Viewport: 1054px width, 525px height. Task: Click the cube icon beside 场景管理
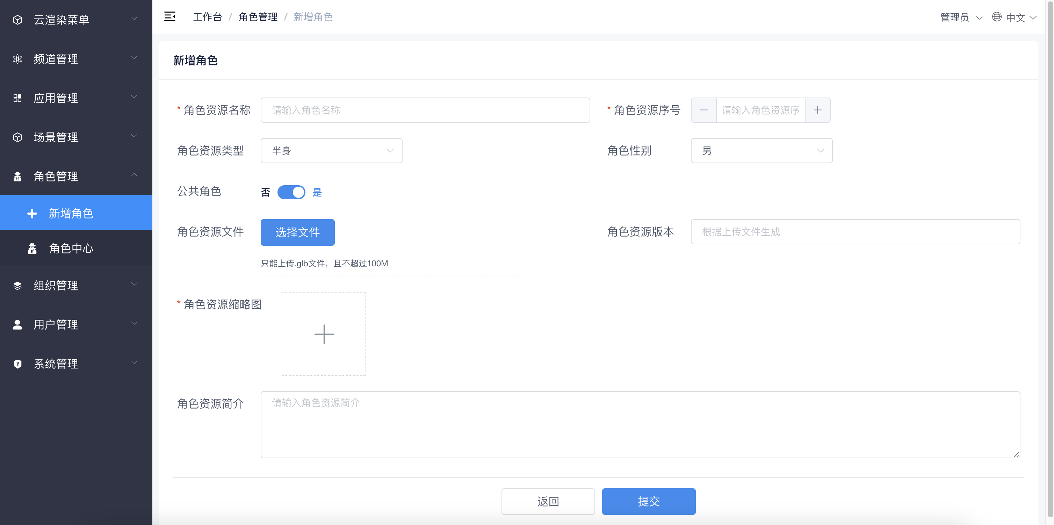pos(17,137)
